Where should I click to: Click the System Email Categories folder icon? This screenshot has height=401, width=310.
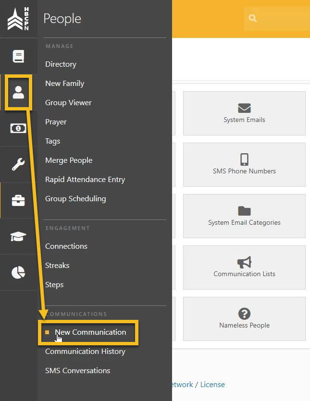point(244,211)
